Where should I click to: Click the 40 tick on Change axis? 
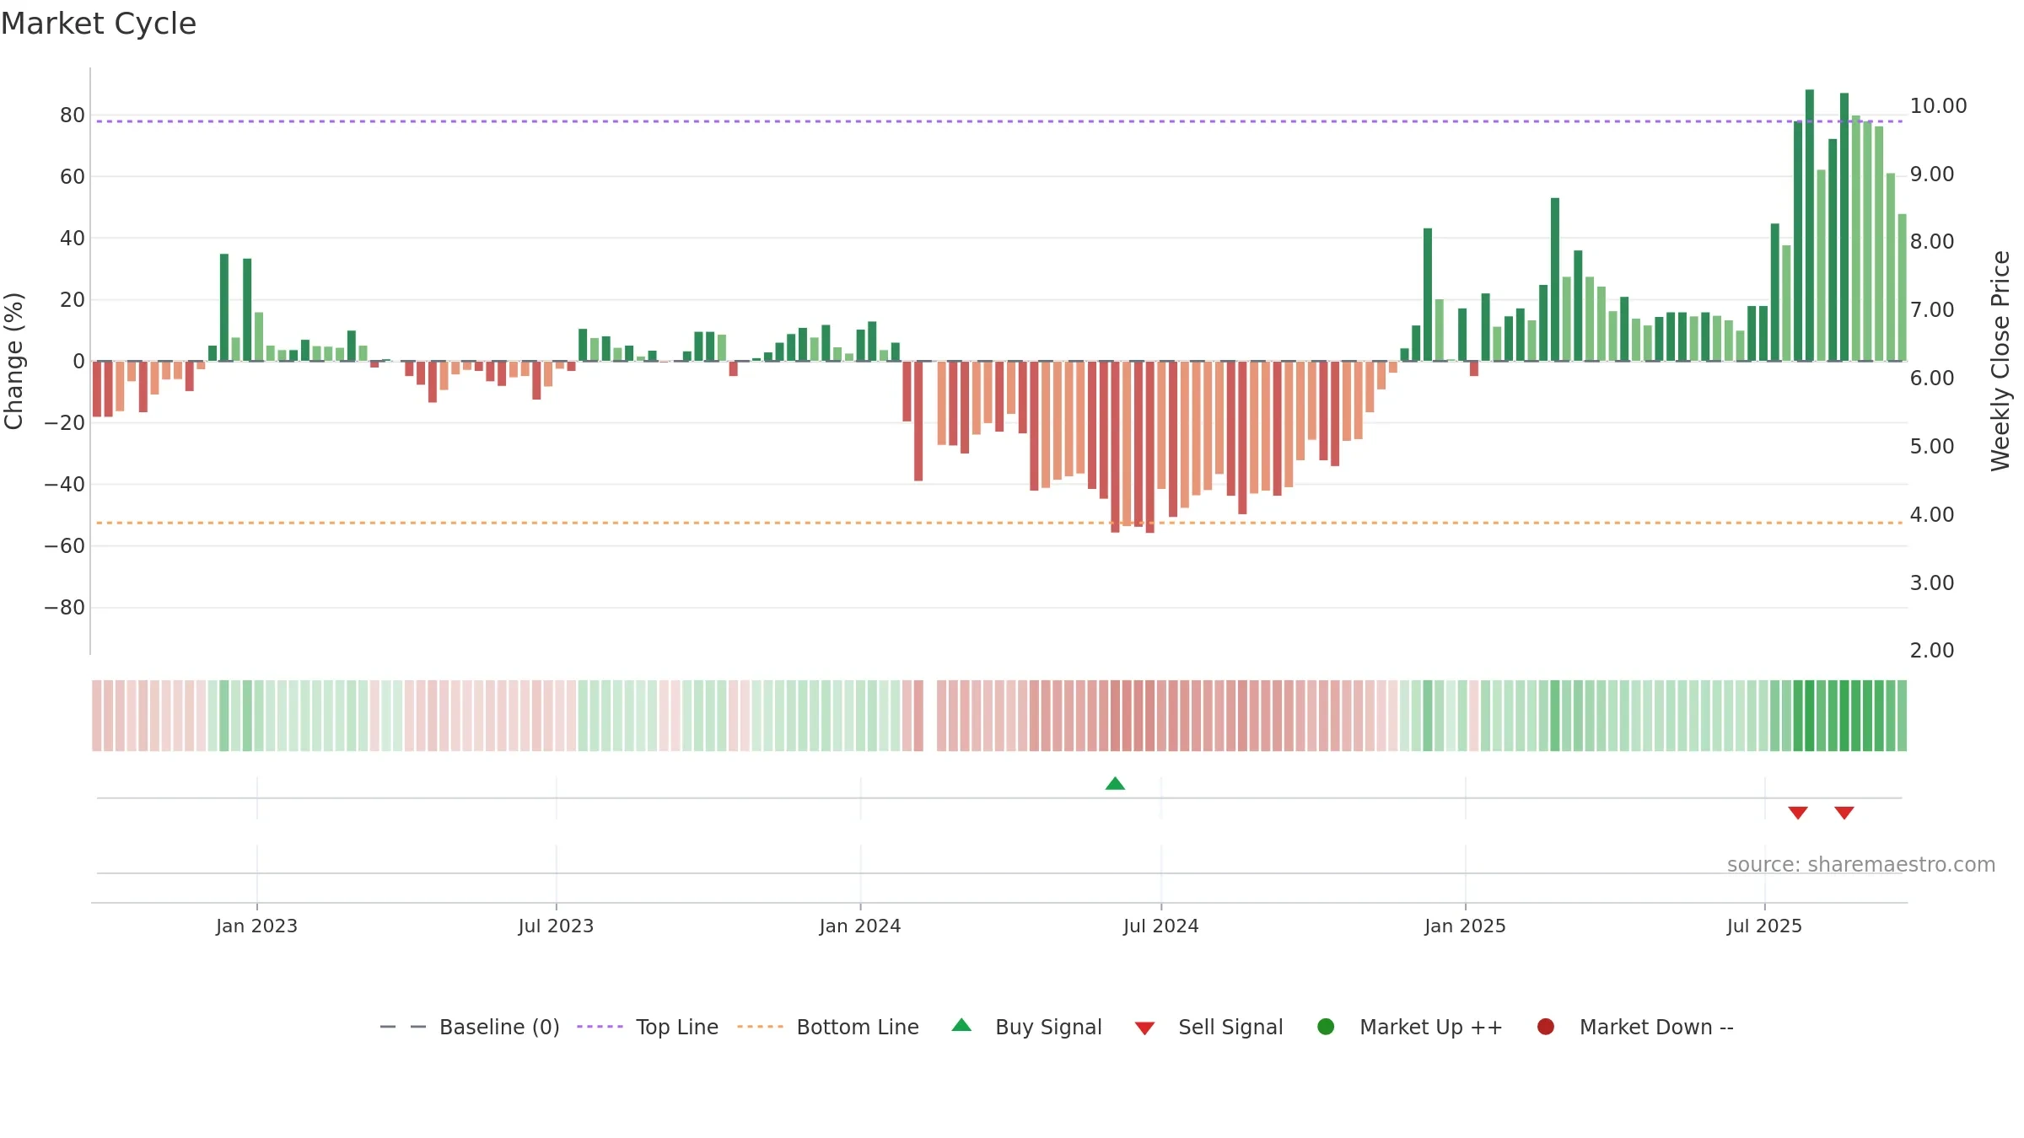click(x=73, y=239)
